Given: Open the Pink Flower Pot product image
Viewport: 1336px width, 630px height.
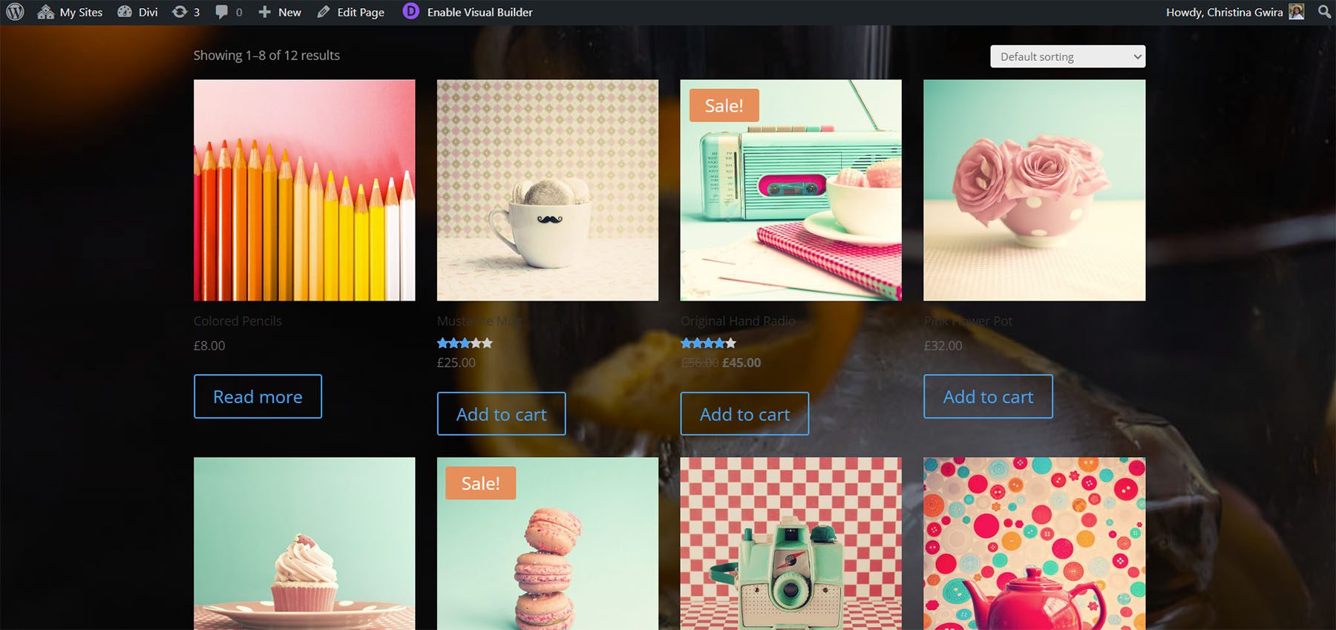Looking at the screenshot, I should click(x=1035, y=190).
